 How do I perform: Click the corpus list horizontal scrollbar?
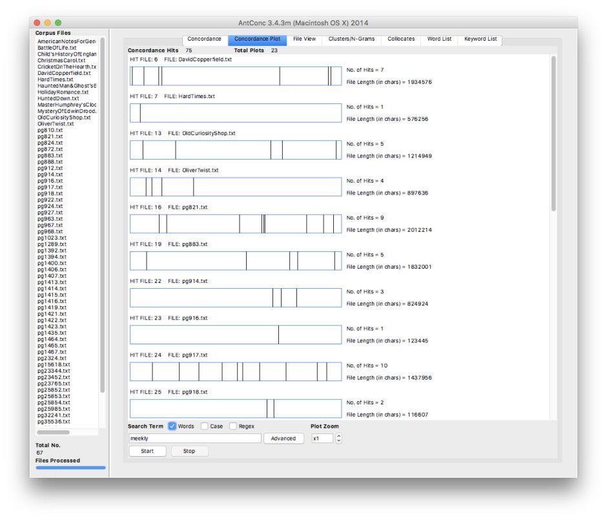tap(53, 432)
